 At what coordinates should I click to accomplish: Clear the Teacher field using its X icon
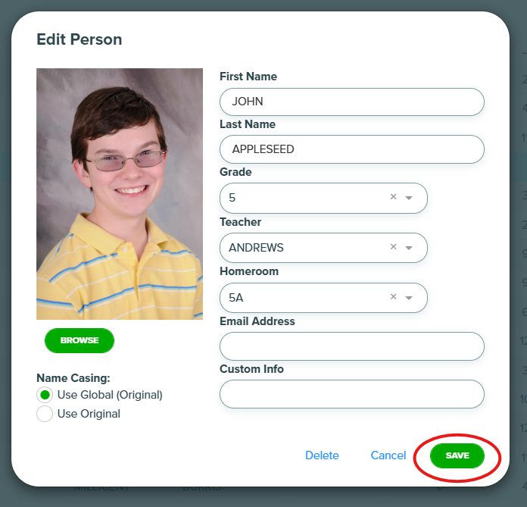(393, 247)
